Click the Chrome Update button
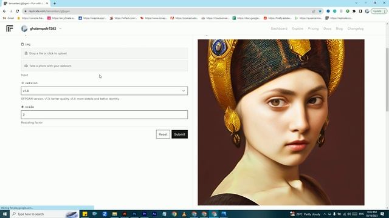The height and width of the screenshot is (218, 389). coord(379,11)
